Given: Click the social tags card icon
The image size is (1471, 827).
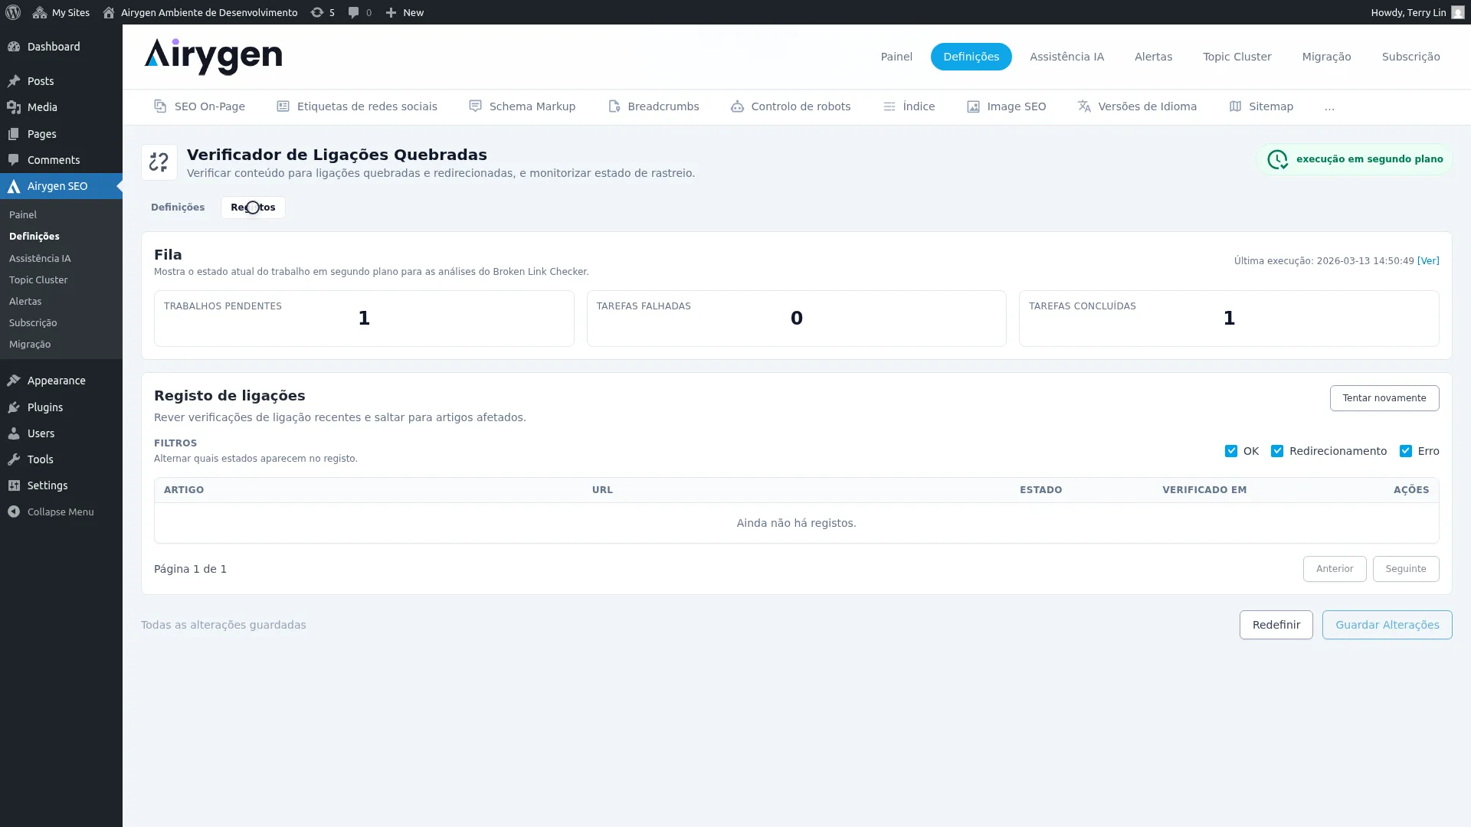Looking at the screenshot, I should click(x=283, y=106).
